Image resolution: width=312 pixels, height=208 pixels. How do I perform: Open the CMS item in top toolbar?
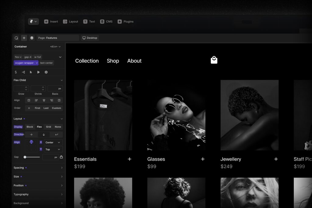[x=106, y=22]
